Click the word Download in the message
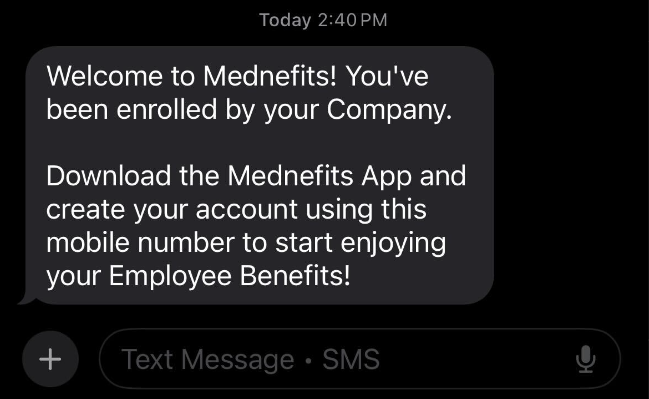The image size is (649, 399). pos(109,176)
